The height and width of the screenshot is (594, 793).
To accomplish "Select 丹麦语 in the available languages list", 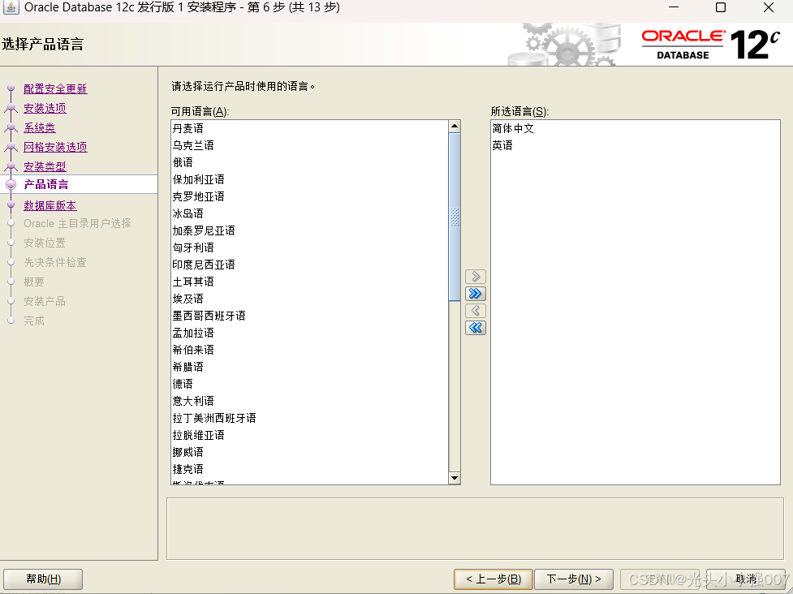I will pyautogui.click(x=195, y=127).
